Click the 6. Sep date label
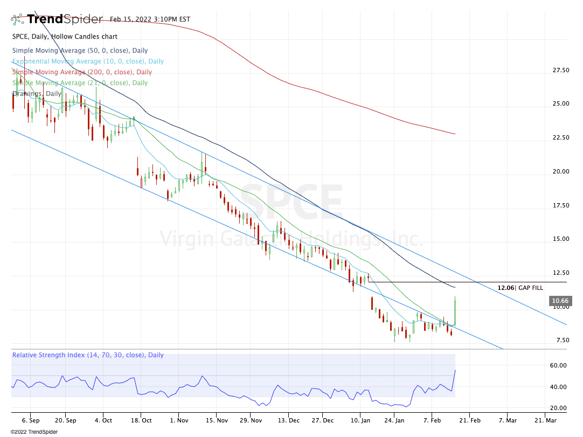583x437 pixels. pos(31,420)
